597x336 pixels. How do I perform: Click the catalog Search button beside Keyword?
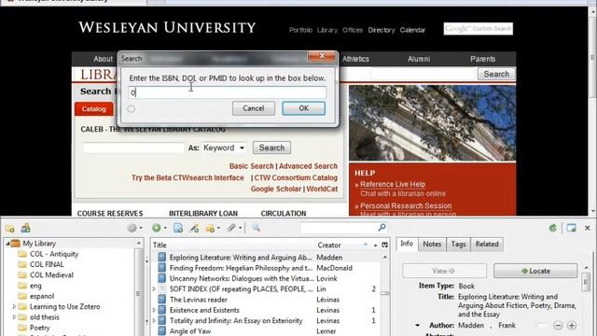271,147
